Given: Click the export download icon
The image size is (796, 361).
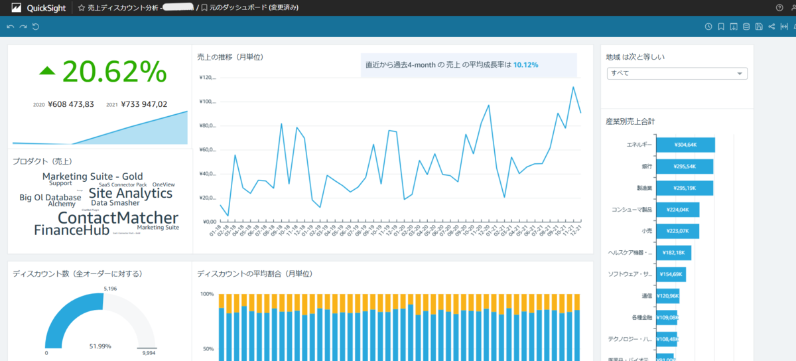Looking at the screenshot, I should point(734,27).
